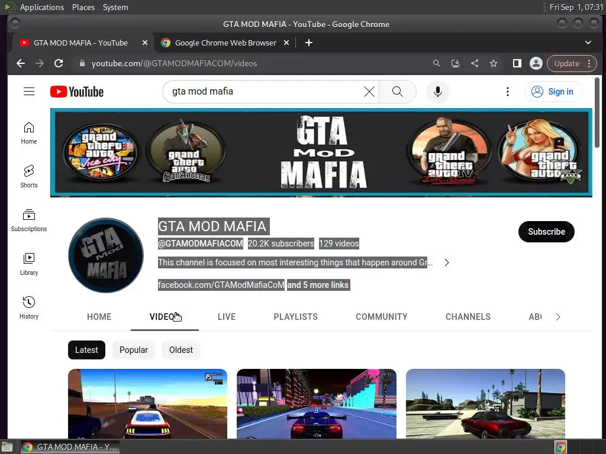Go back with the browser back arrow

[21, 63]
